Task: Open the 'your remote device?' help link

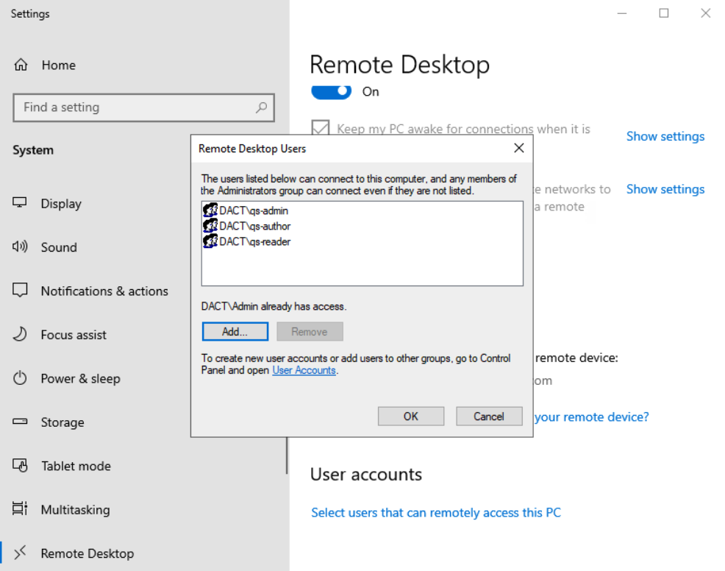Action: click(x=592, y=417)
